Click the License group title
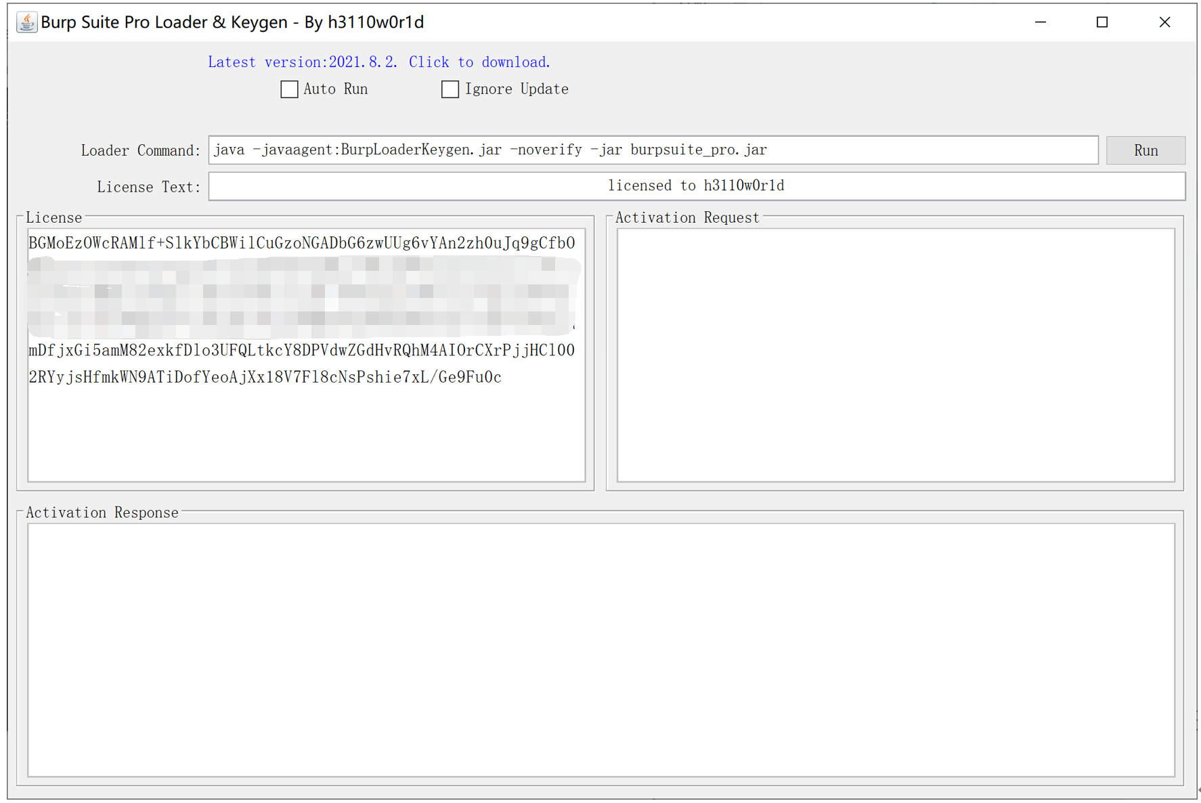1201x803 pixels. click(54, 217)
